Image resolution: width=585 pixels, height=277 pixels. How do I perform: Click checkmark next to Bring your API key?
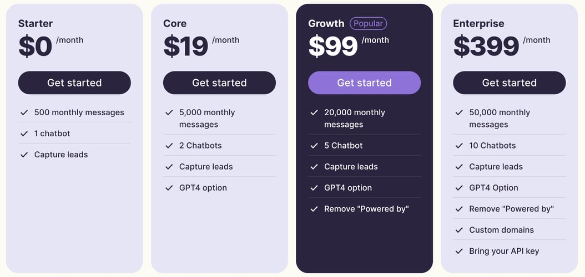pos(459,252)
